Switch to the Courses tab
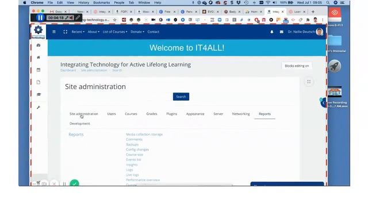 coord(131,114)
